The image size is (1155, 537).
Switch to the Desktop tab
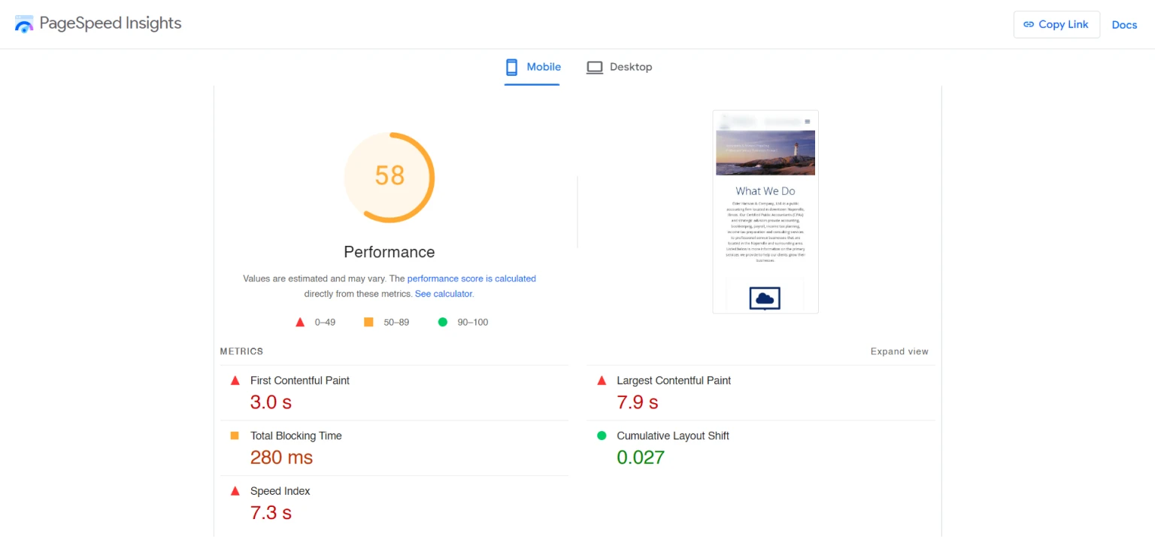619,67
